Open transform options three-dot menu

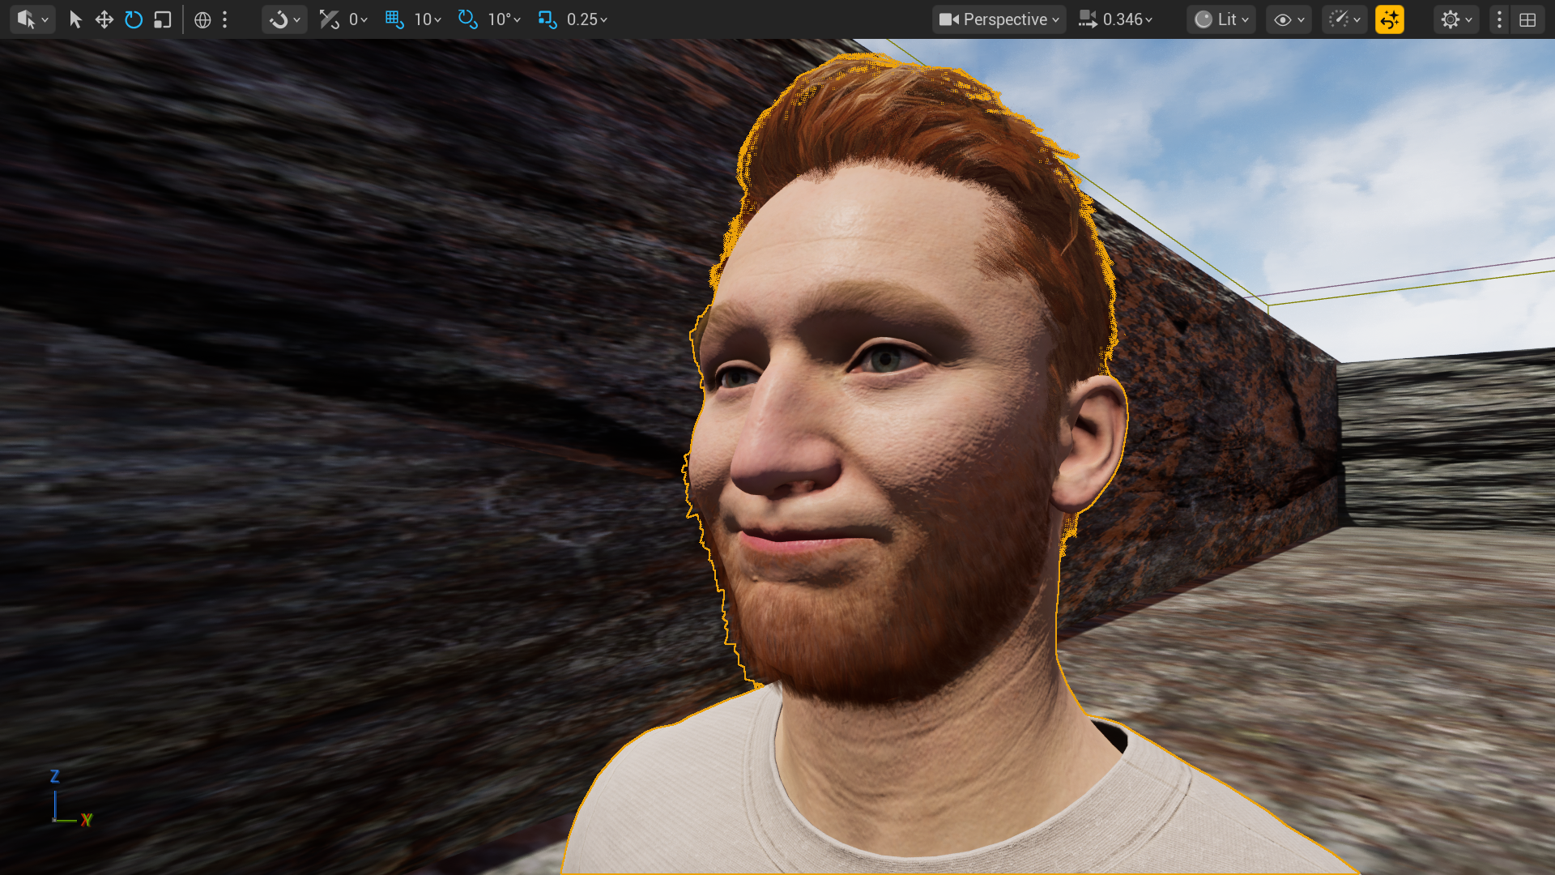(225, 19)
